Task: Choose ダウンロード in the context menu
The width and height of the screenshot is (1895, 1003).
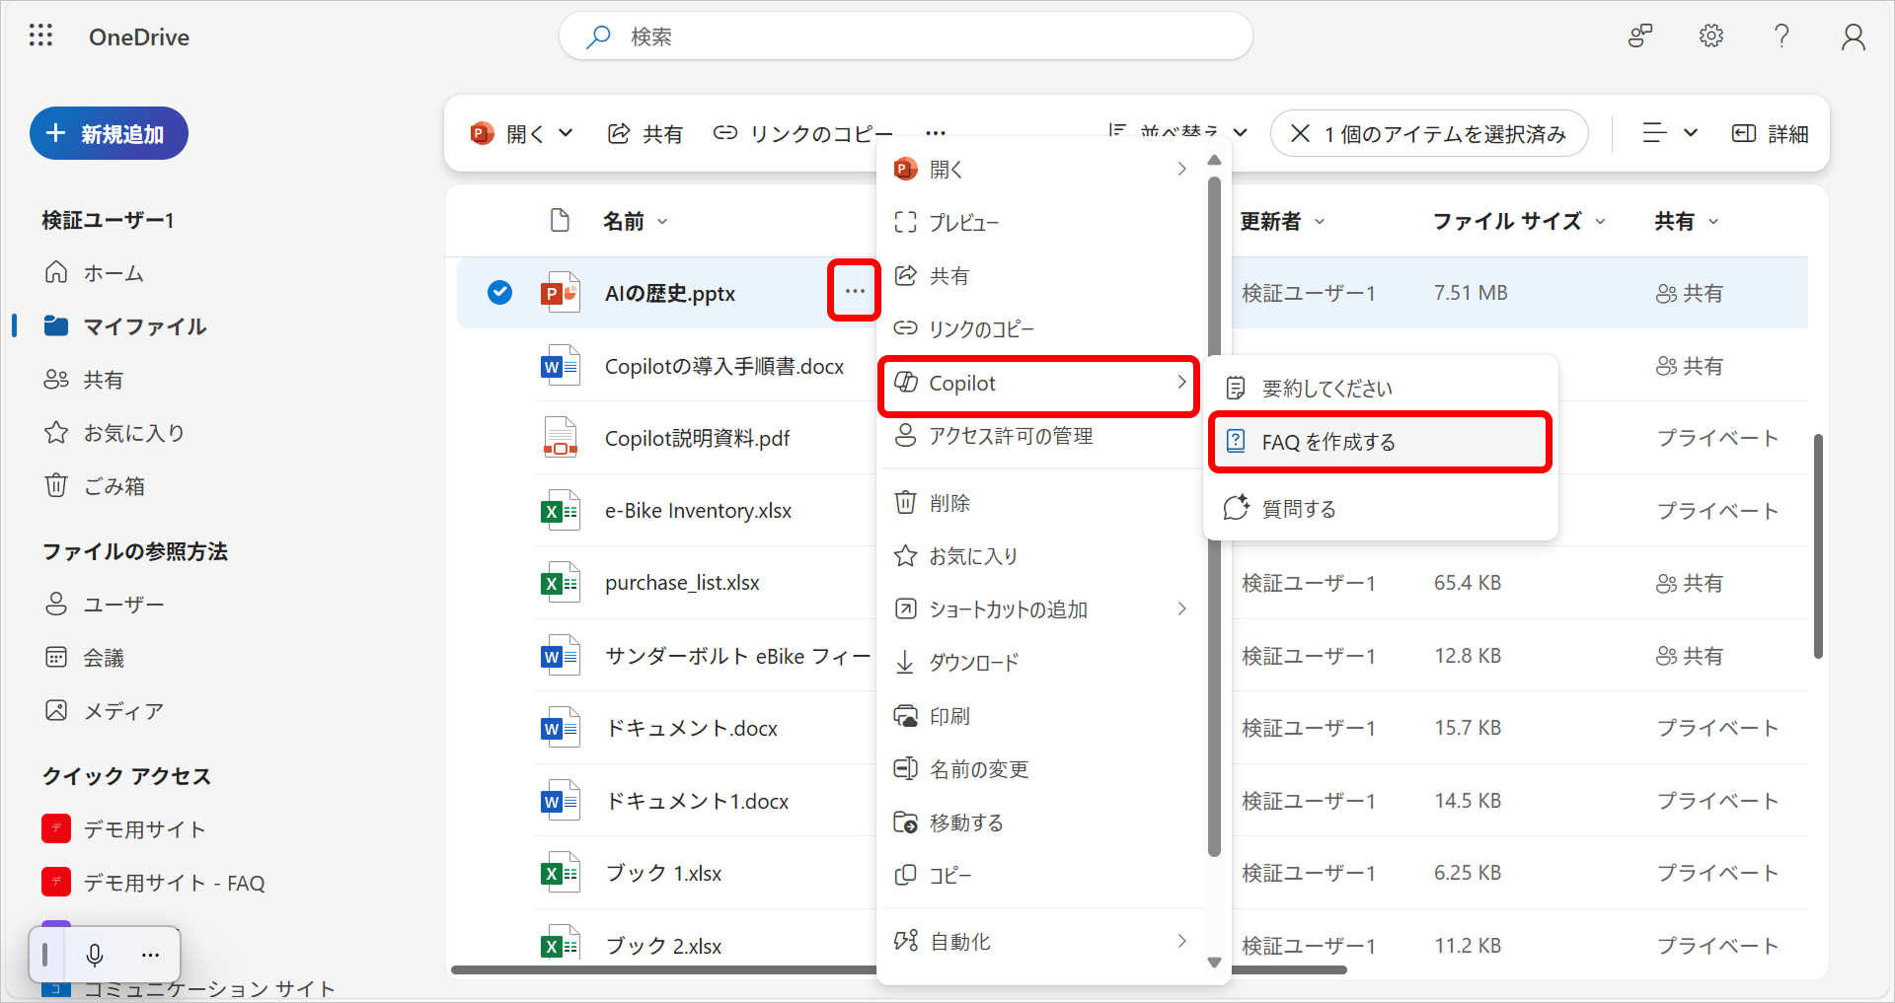Action: (x=973, y=663)
